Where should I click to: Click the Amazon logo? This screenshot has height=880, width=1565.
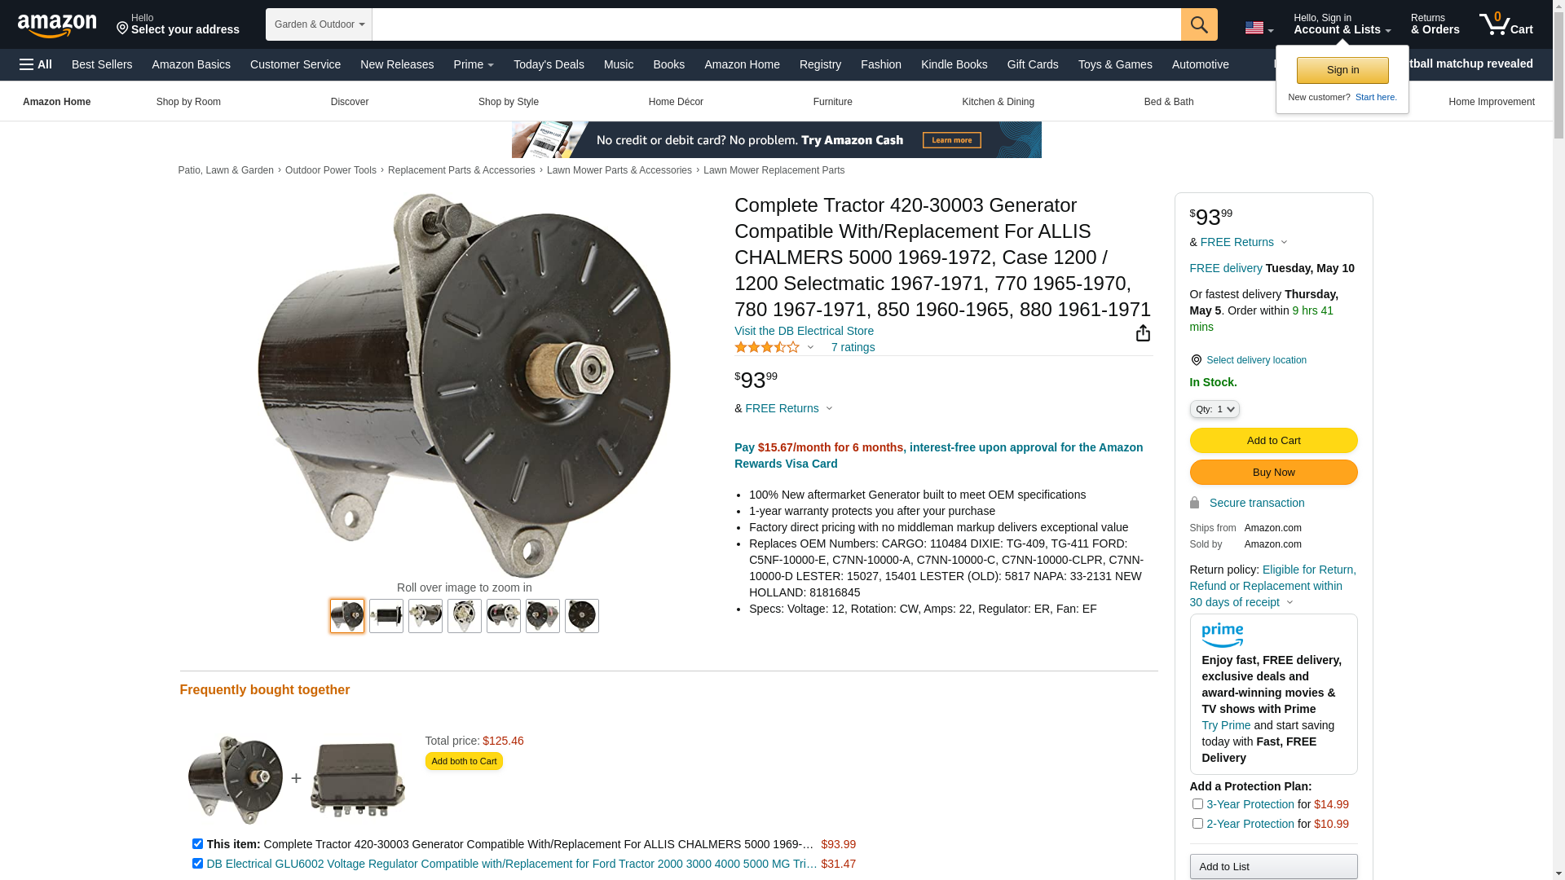pos(57,25)
